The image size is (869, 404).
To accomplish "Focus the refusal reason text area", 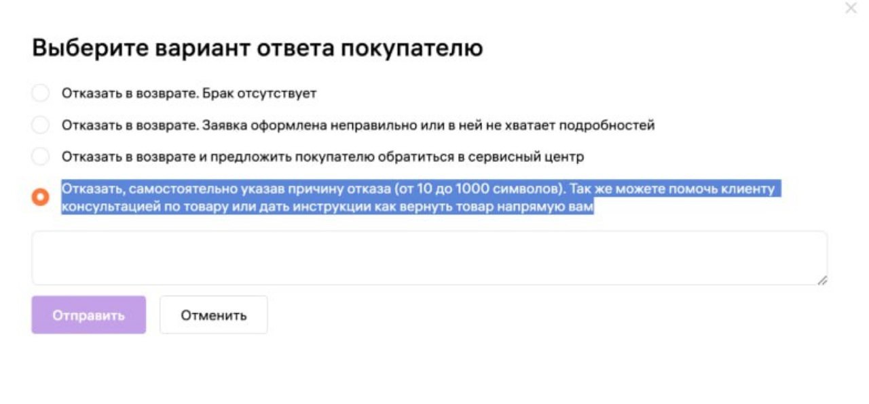I will (428, 258).
